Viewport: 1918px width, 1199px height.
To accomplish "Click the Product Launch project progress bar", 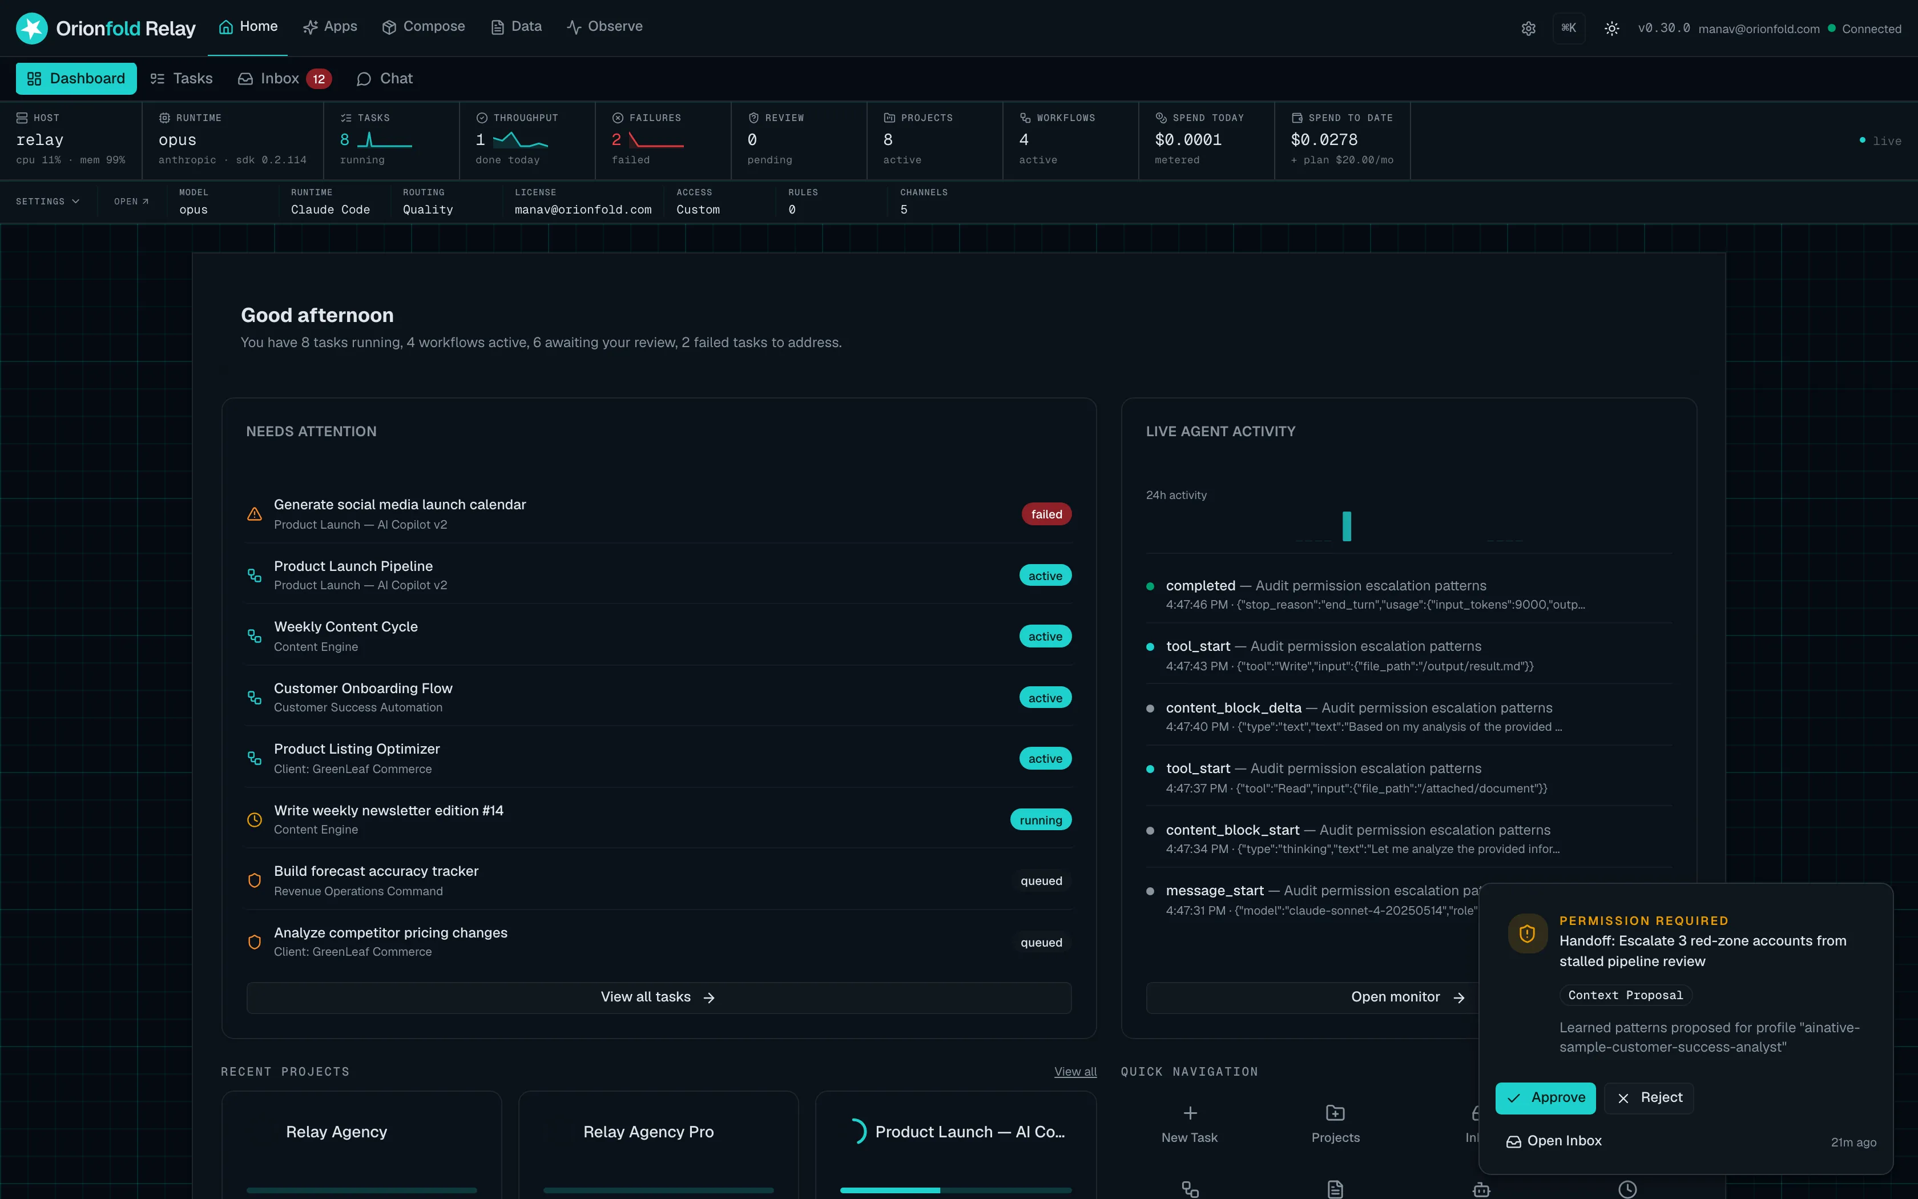I will (x=956, y=1190).
